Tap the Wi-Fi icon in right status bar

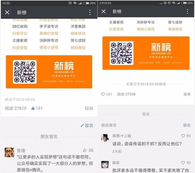[174, 3]
